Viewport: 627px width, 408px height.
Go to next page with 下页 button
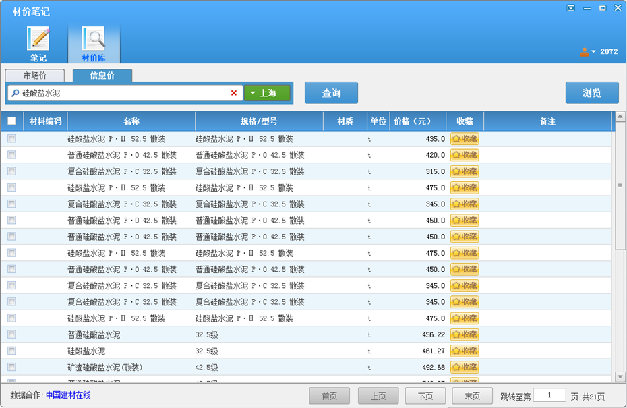[425, 396]
